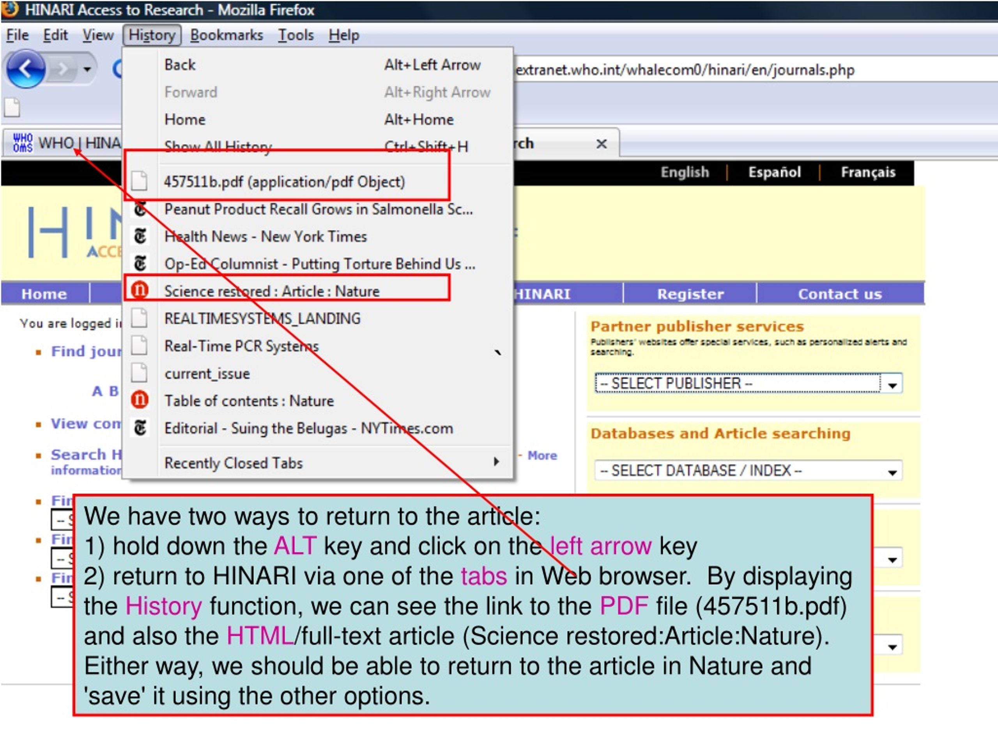The image size is (998, 749).
Task: Open 457511b.pdf history entry
Action: (x=318, y=181)
